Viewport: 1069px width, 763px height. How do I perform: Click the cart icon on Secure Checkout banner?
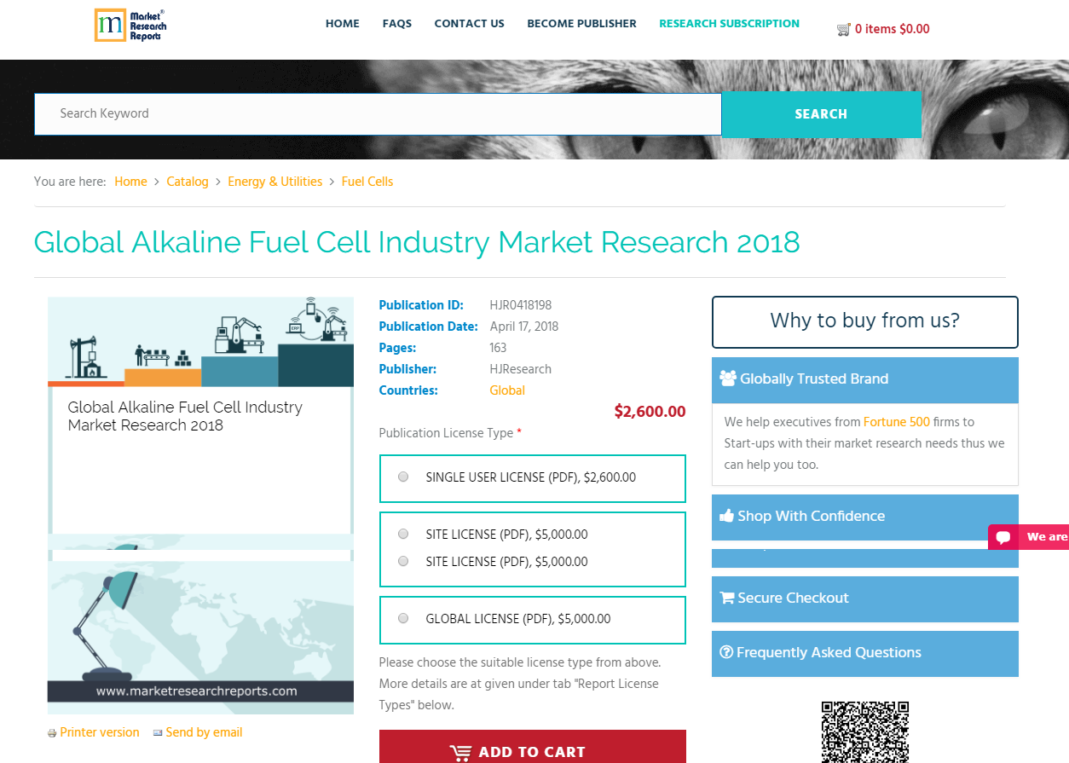click(727, 597)
